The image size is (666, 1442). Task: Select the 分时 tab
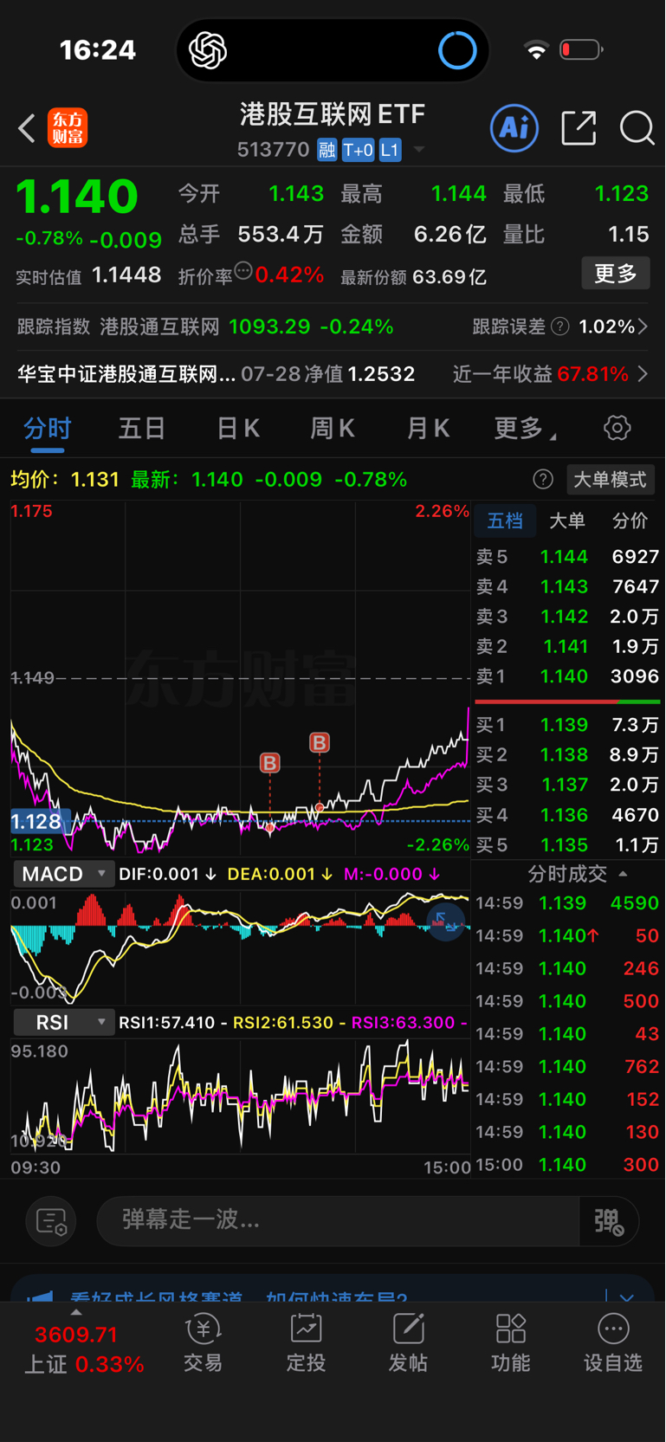pyautogui.click(x=48, y=428)
